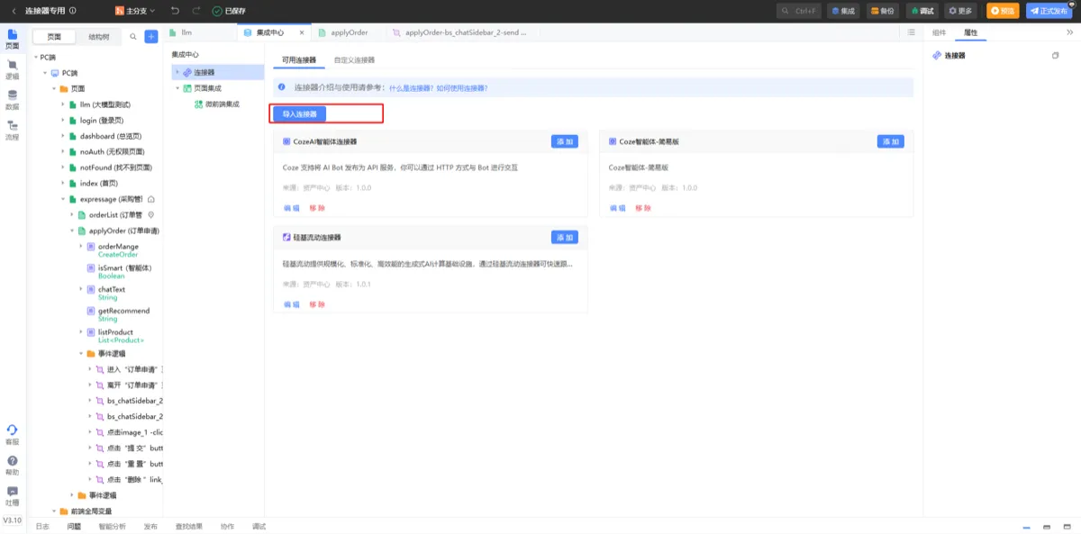The image size is (1081, 534).
Task: Click the 导入连接器 button
Action: pyautogui.click(x=300, y=114)
